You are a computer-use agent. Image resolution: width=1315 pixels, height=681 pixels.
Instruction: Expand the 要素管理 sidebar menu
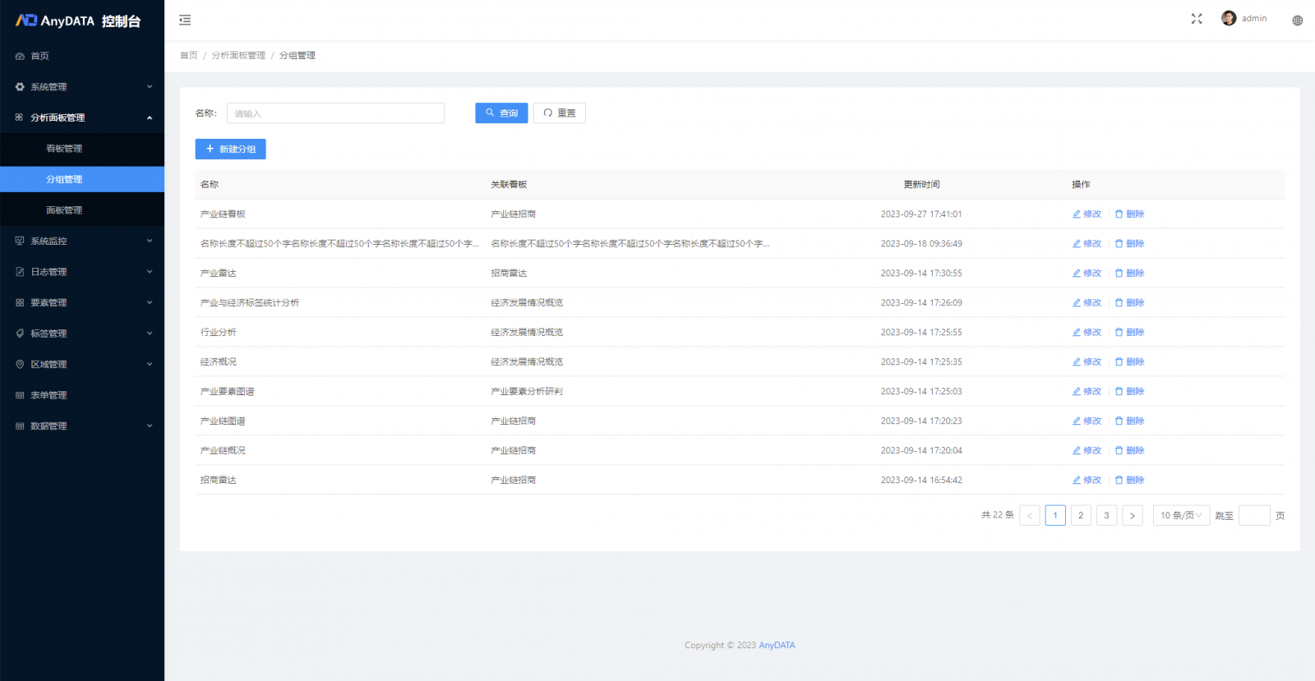point(82,302)
